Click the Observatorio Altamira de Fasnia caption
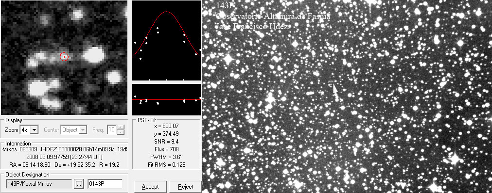This screenshot has width=492, height=193. (273, 16)
